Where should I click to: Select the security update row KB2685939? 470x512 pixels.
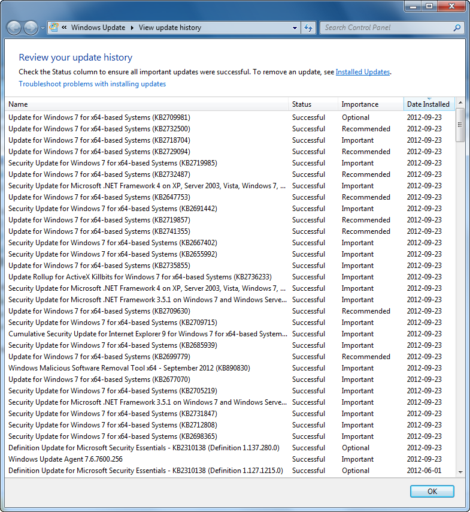point(230,345)
